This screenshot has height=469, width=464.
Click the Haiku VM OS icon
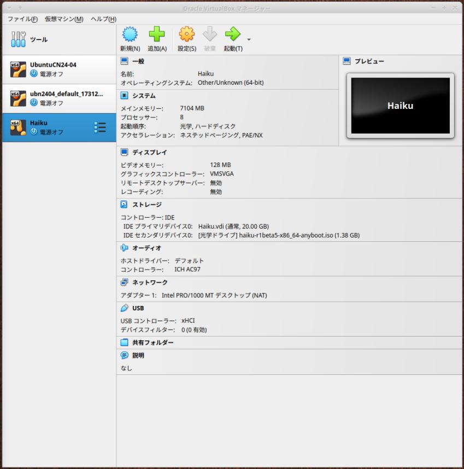pos(18,128)
